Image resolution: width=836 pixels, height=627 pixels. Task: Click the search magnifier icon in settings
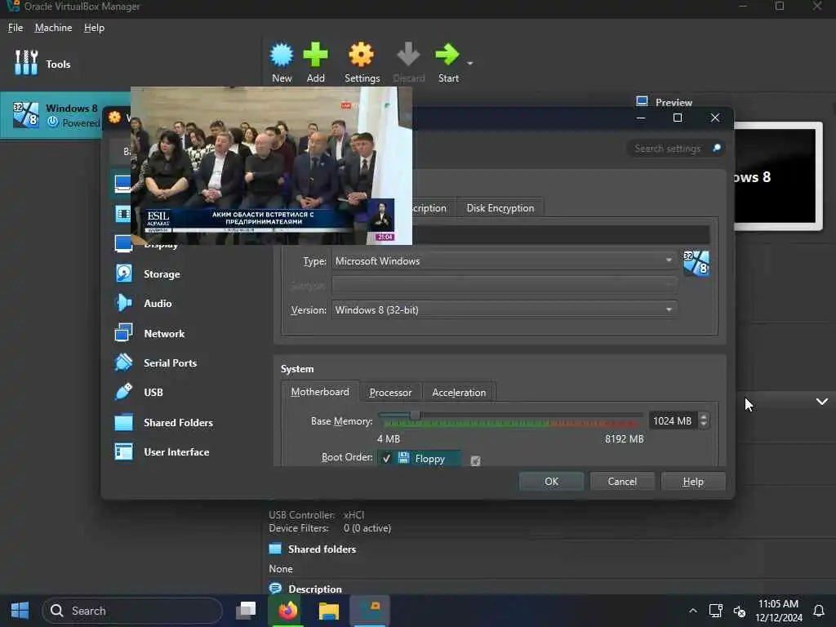pyautogui.click(x=717, y=148)
